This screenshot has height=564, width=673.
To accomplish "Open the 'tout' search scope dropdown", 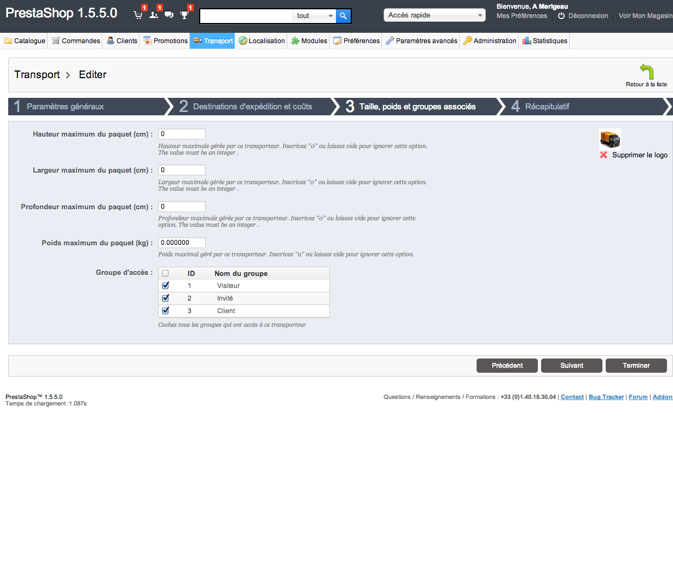I will (314, 16).
